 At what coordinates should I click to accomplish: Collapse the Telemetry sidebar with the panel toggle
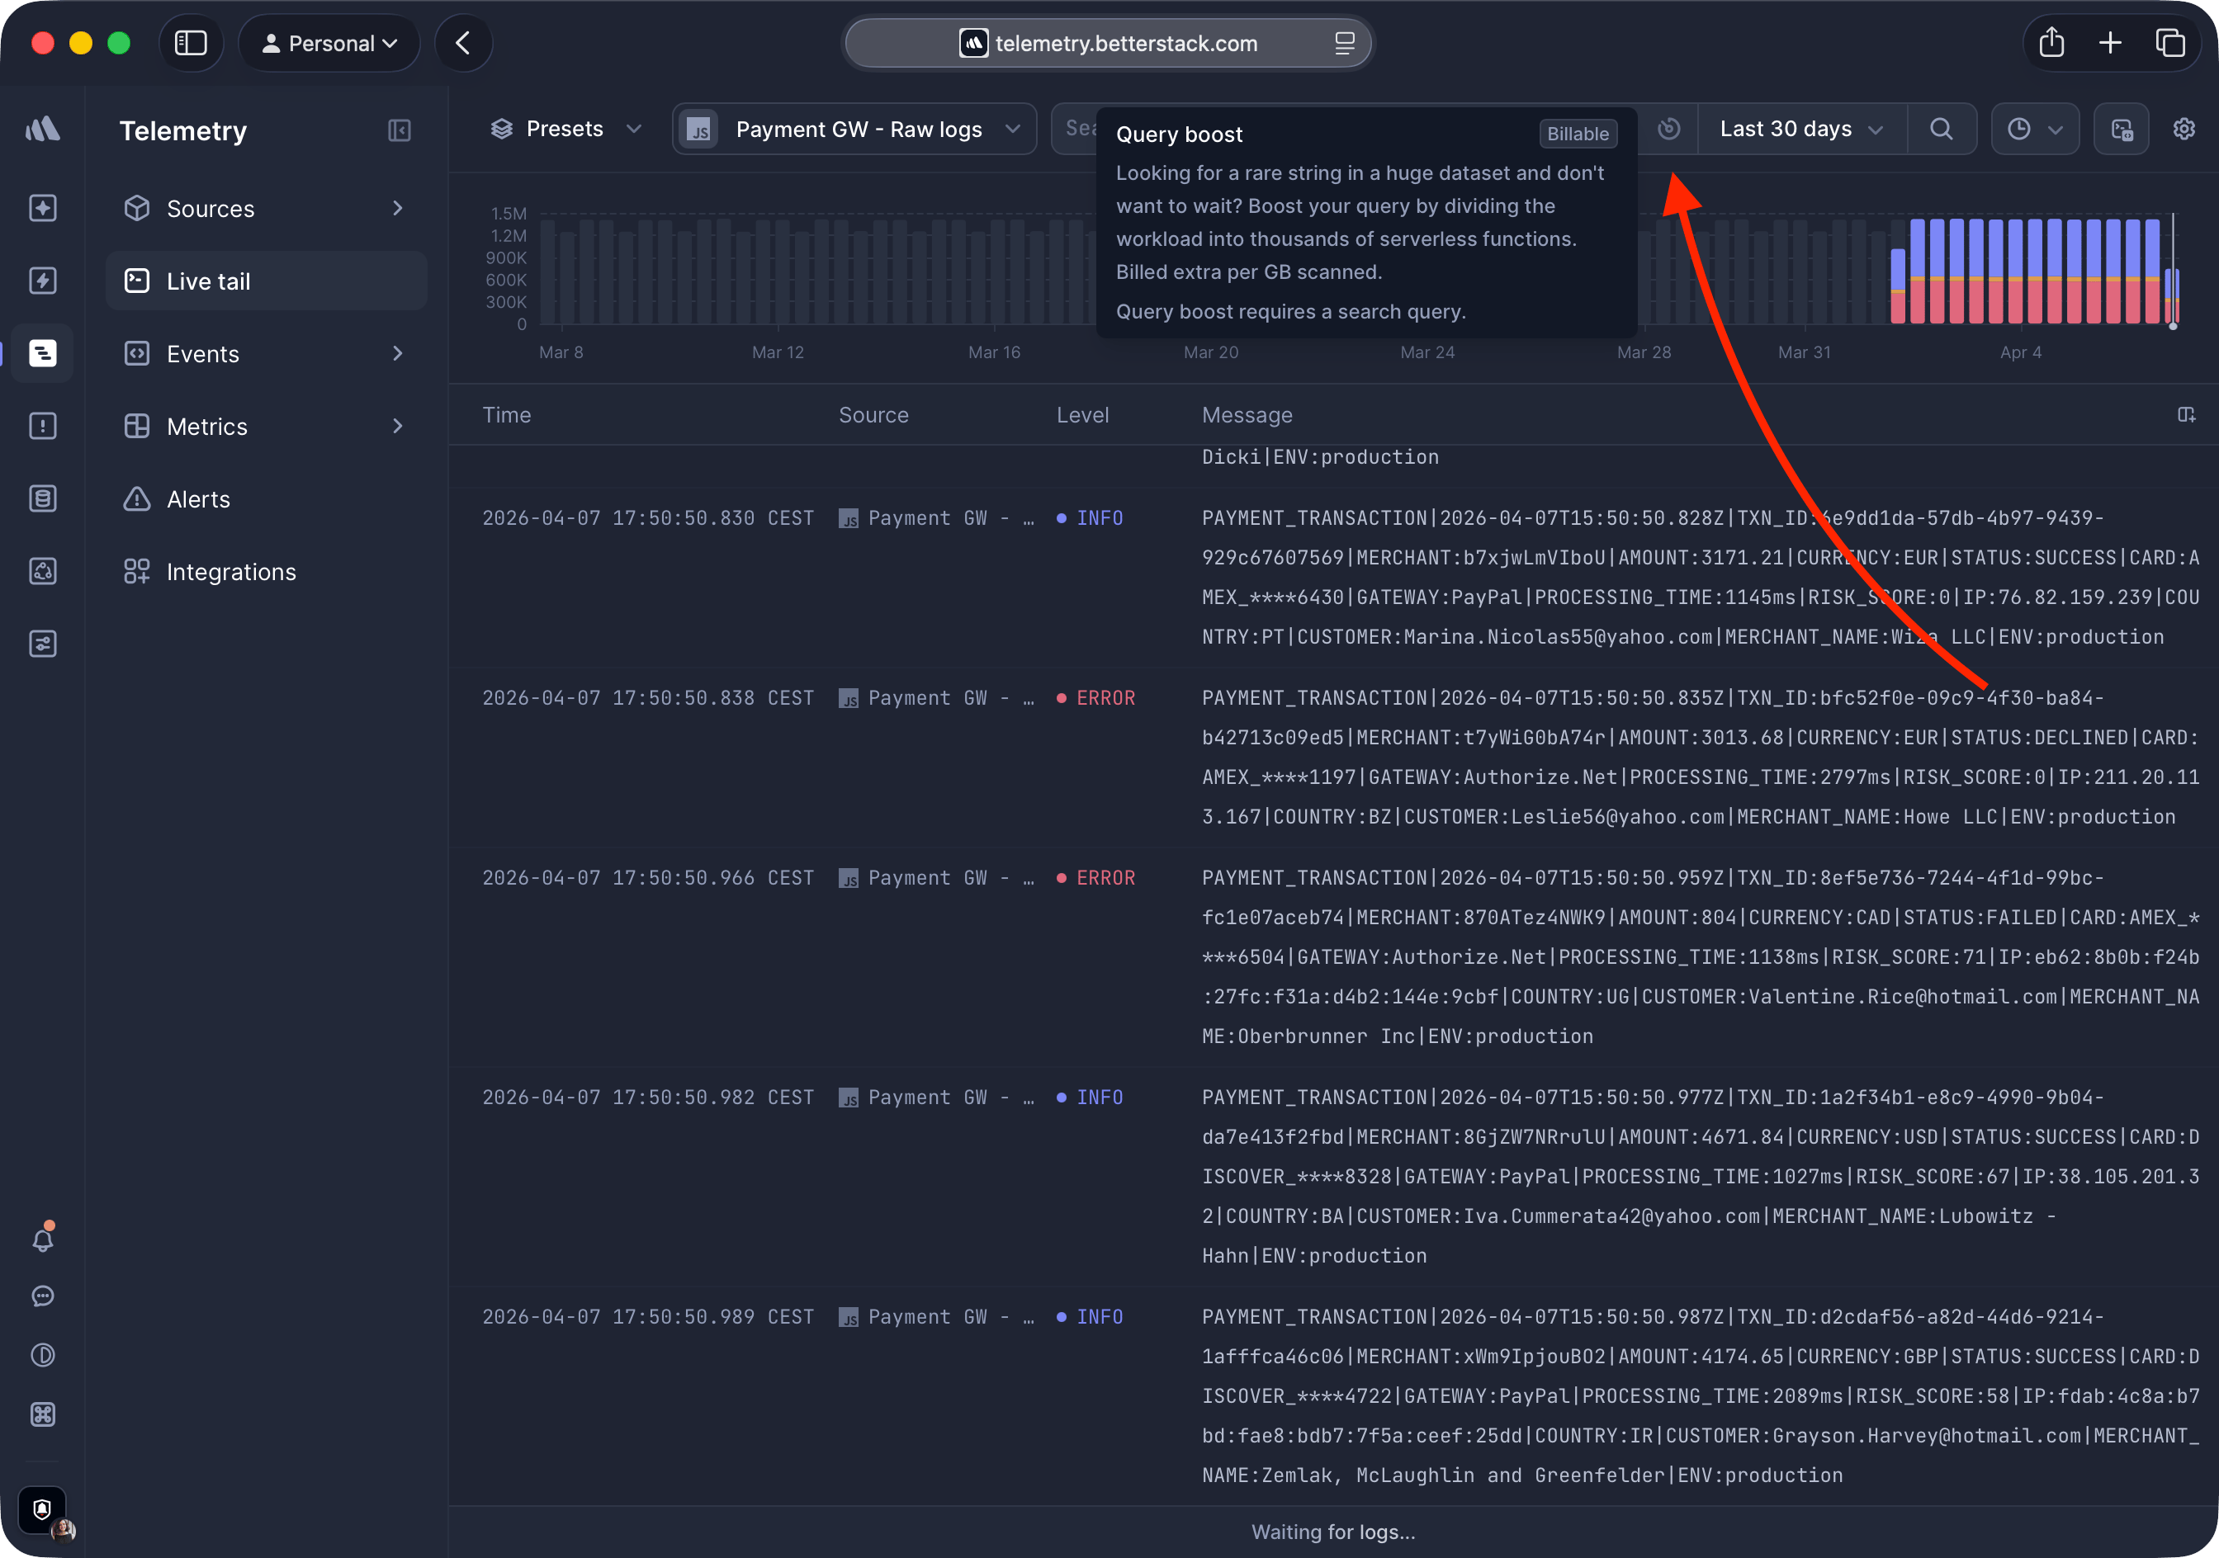point(400,130)
